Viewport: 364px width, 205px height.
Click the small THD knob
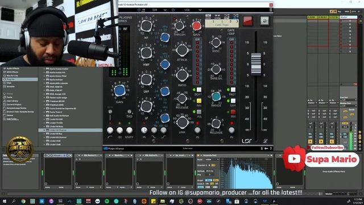(x=129, y=112)
